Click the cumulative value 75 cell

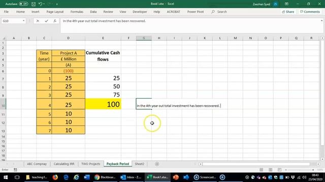[103, 95]
